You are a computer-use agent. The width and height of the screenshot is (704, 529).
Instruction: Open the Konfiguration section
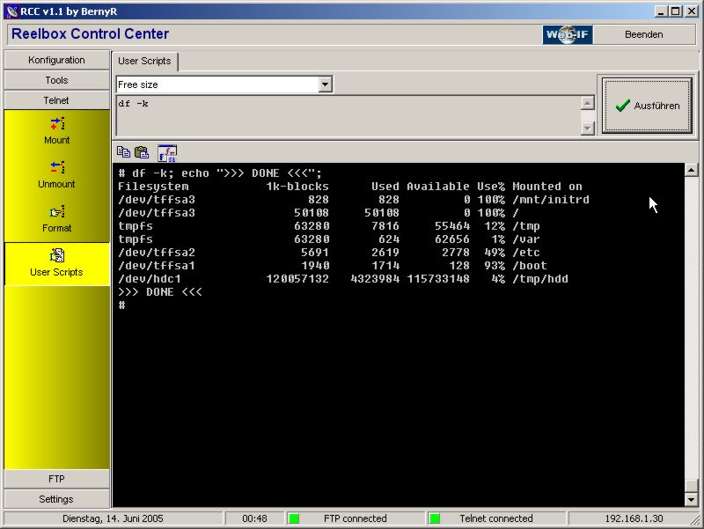56,60
